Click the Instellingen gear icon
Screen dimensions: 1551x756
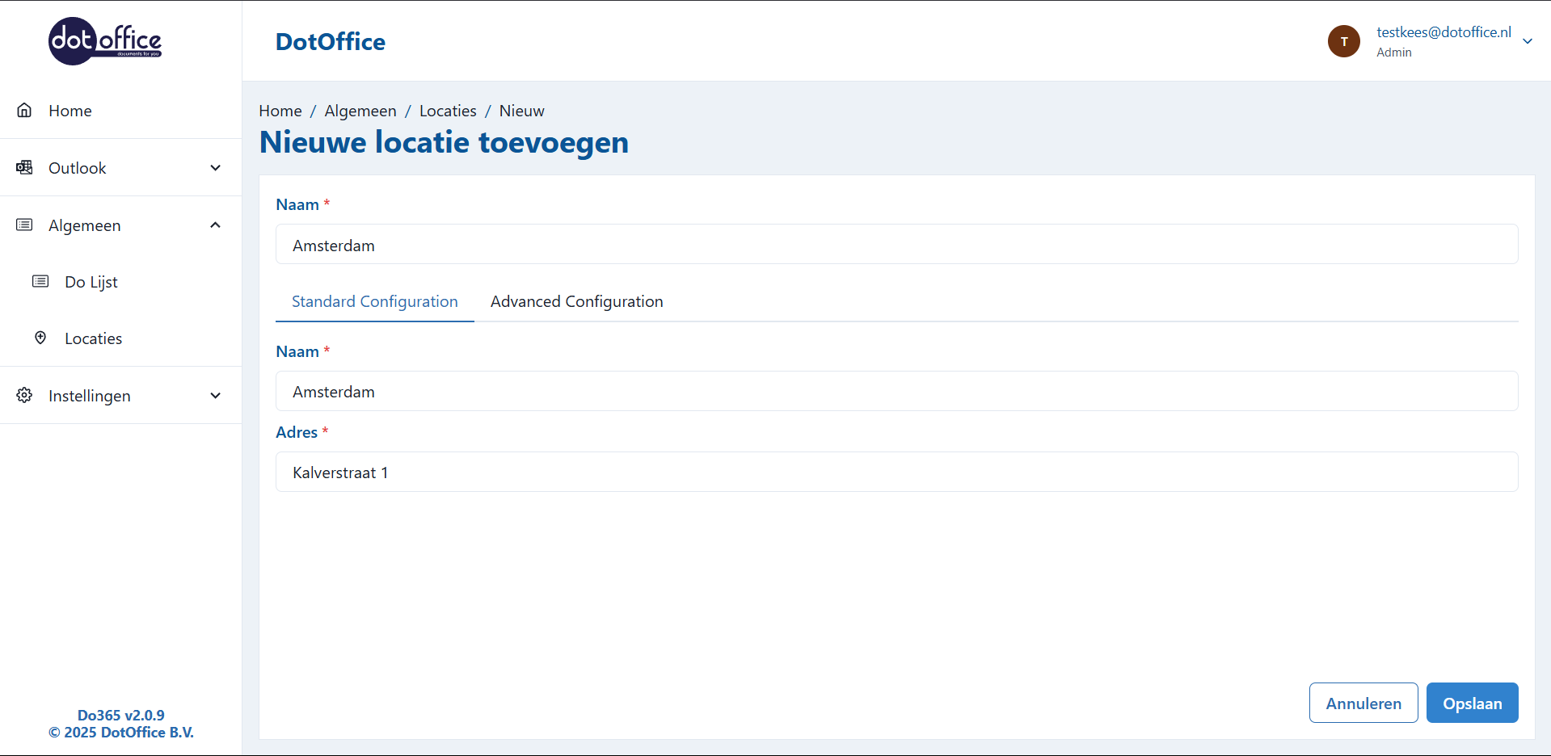(x=25, y=396)
